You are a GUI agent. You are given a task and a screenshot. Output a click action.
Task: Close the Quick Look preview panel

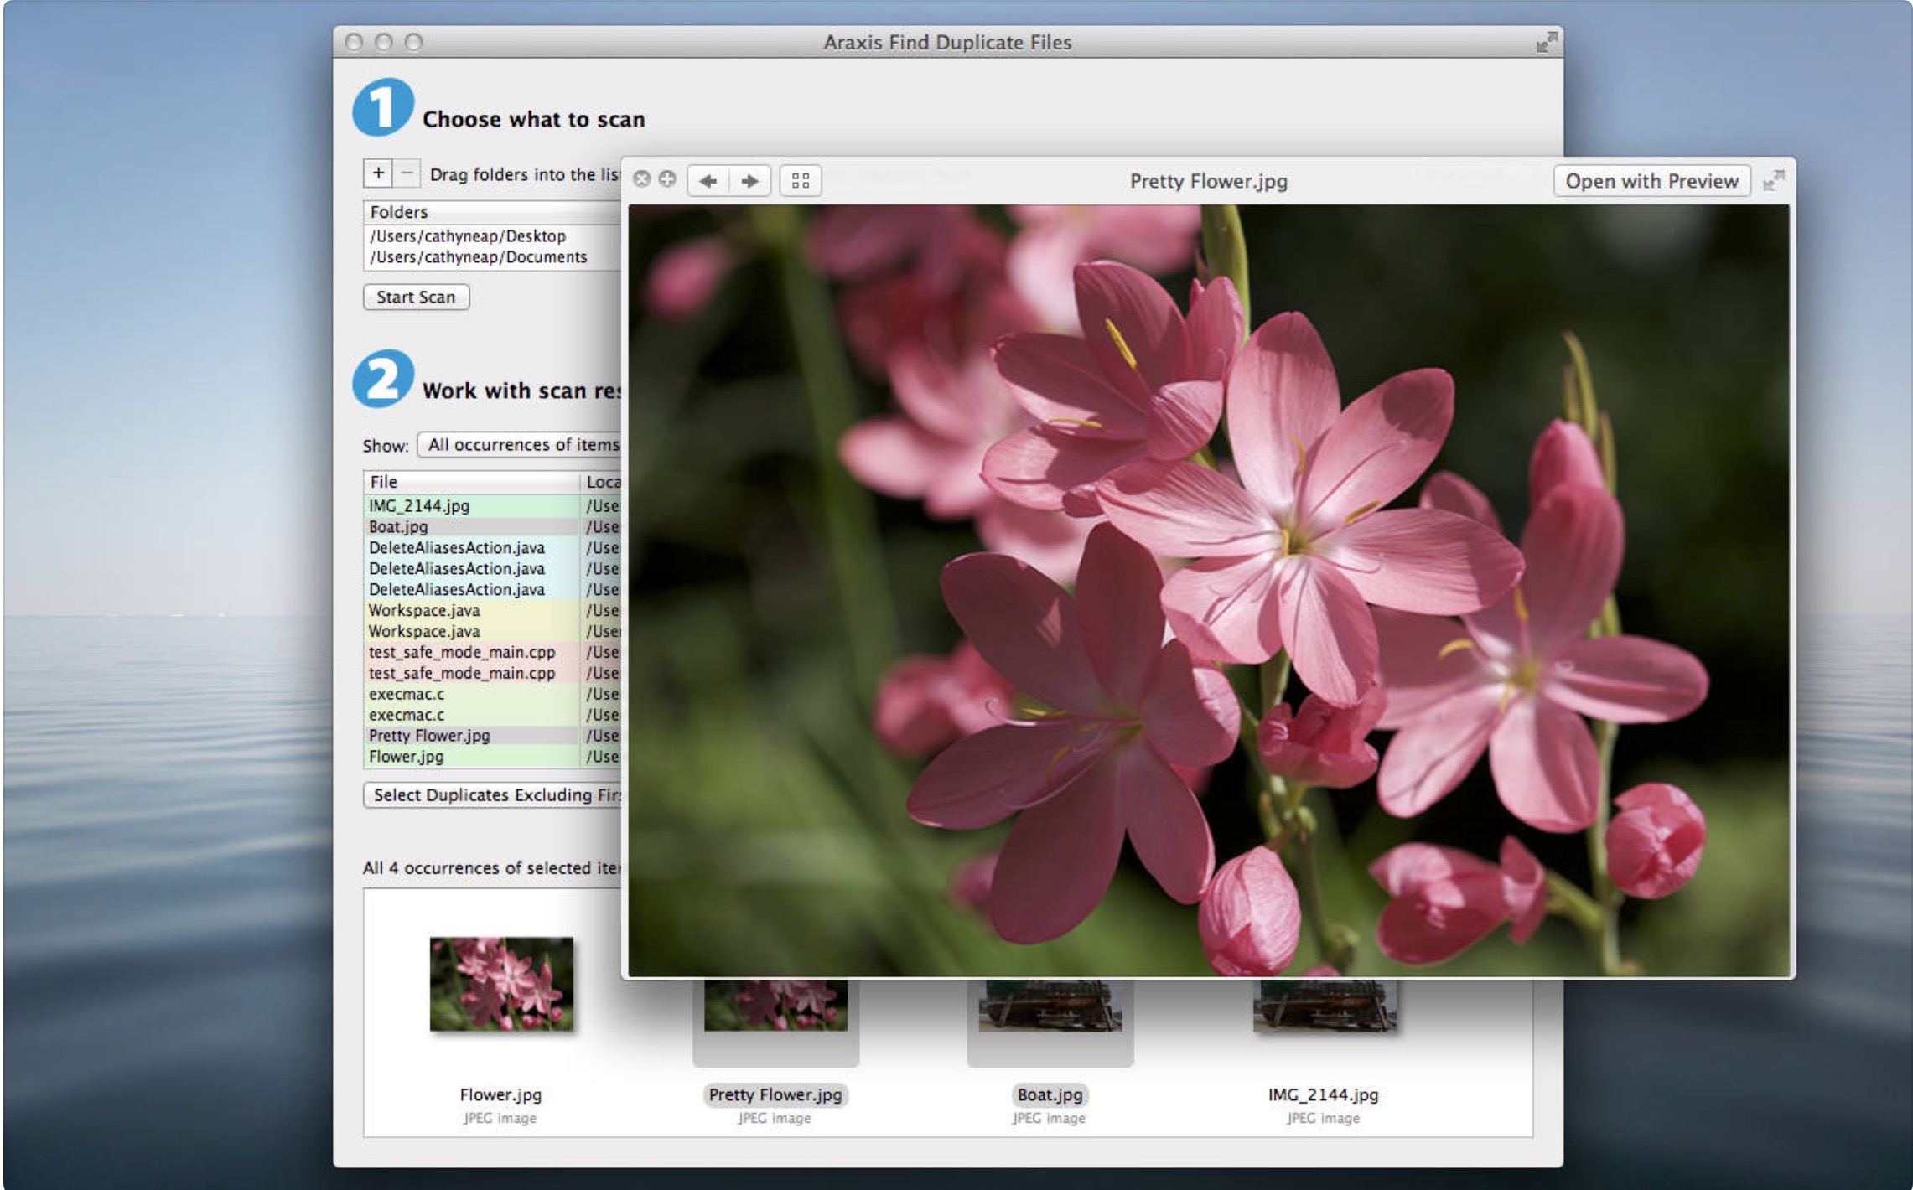(x=641, y=179)
